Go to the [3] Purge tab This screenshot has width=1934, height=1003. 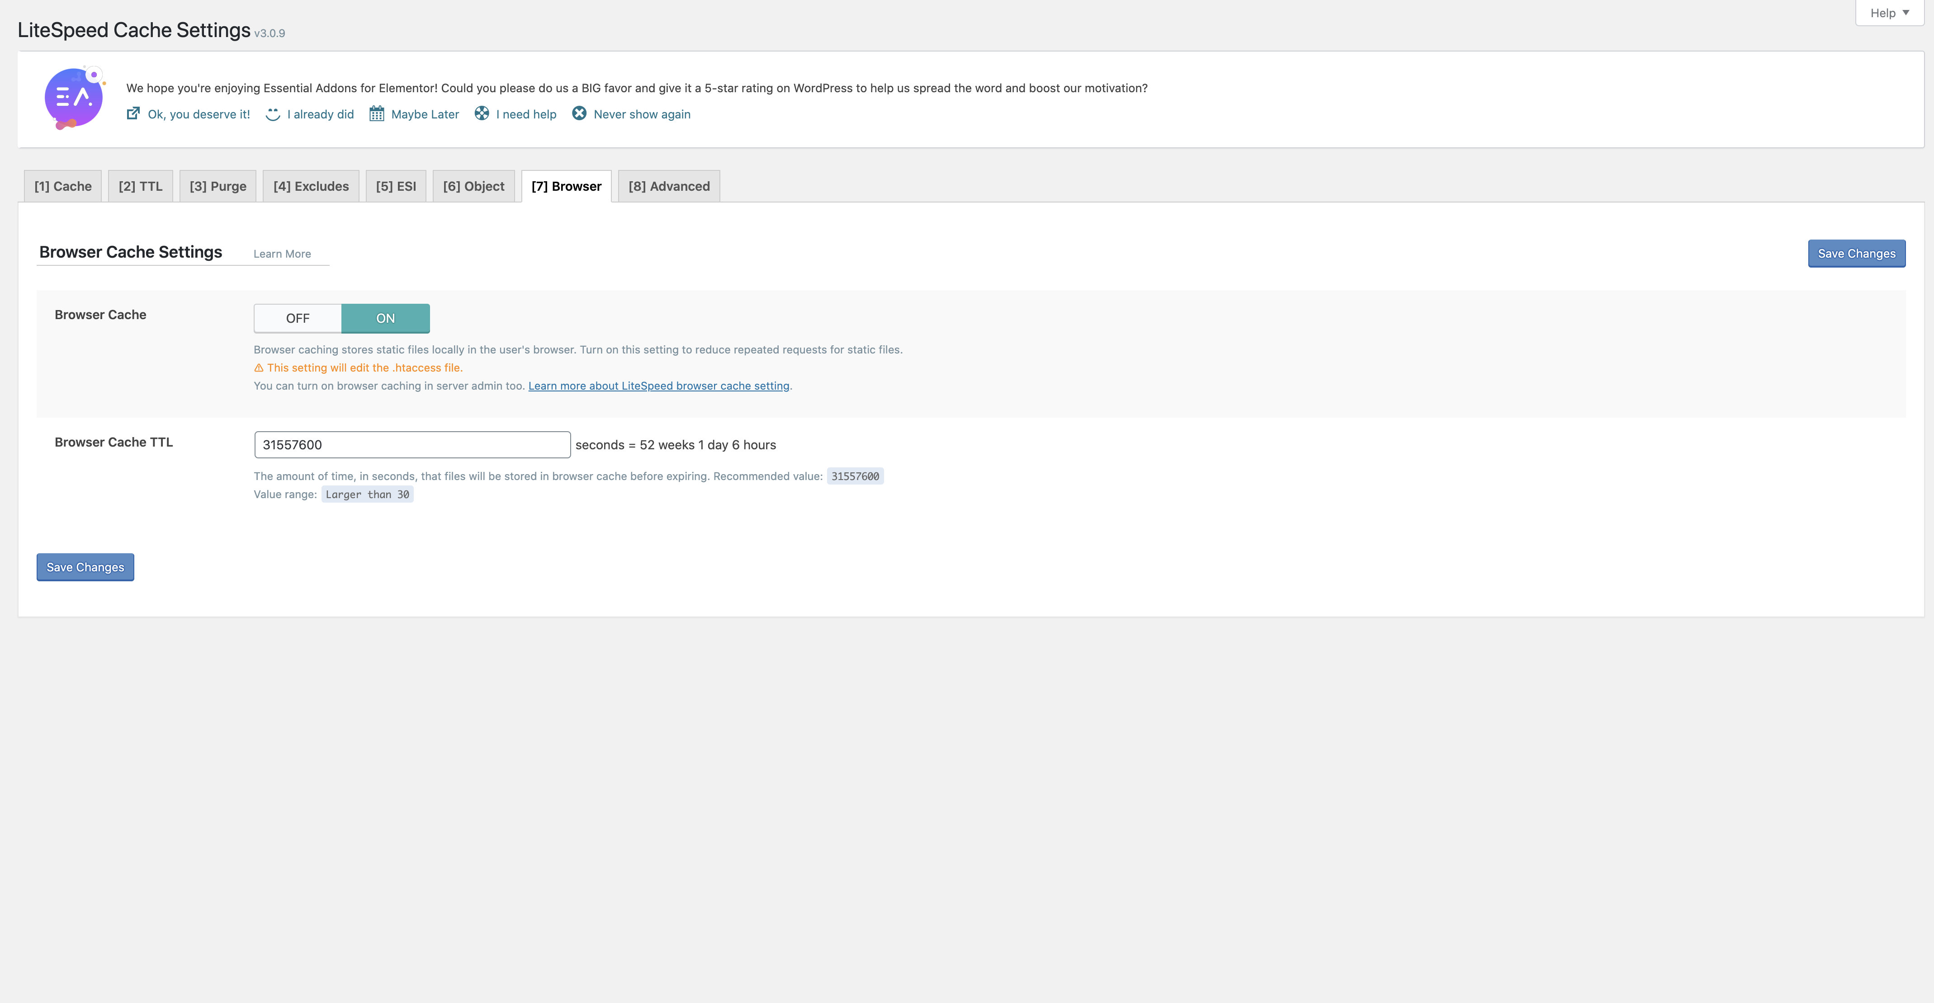click(218, 186)
